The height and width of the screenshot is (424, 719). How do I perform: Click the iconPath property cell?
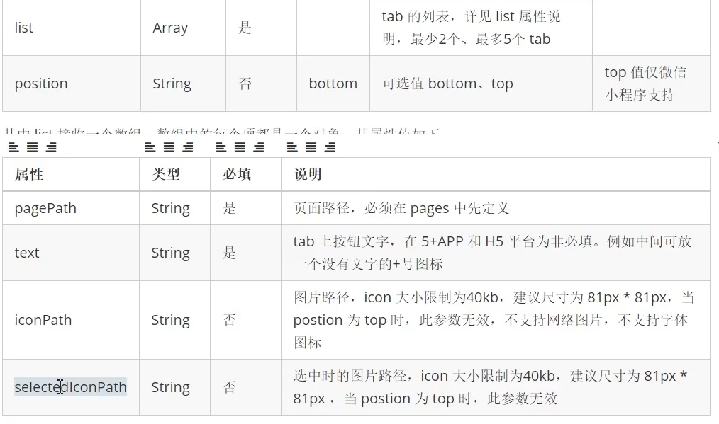pyautogui.click(x=43, y=320)
